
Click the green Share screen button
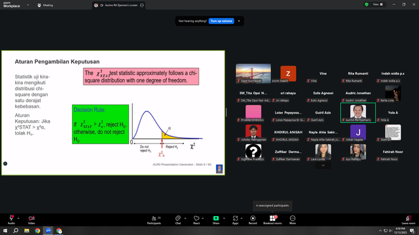pyautogui.click(x=216, y=218)
